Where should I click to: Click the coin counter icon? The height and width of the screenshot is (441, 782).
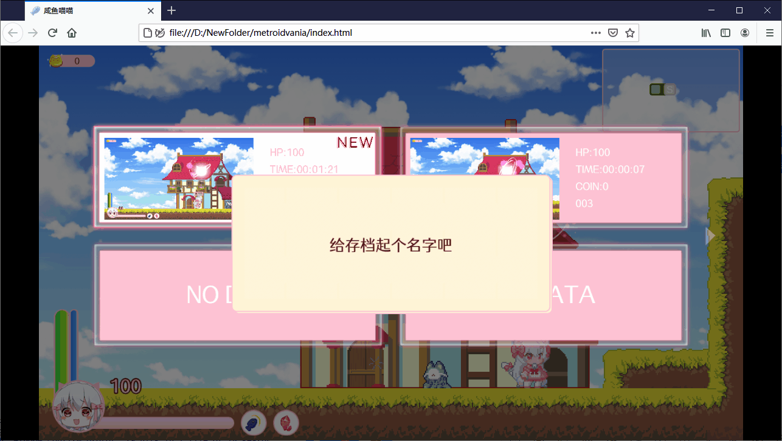point(56,61)
